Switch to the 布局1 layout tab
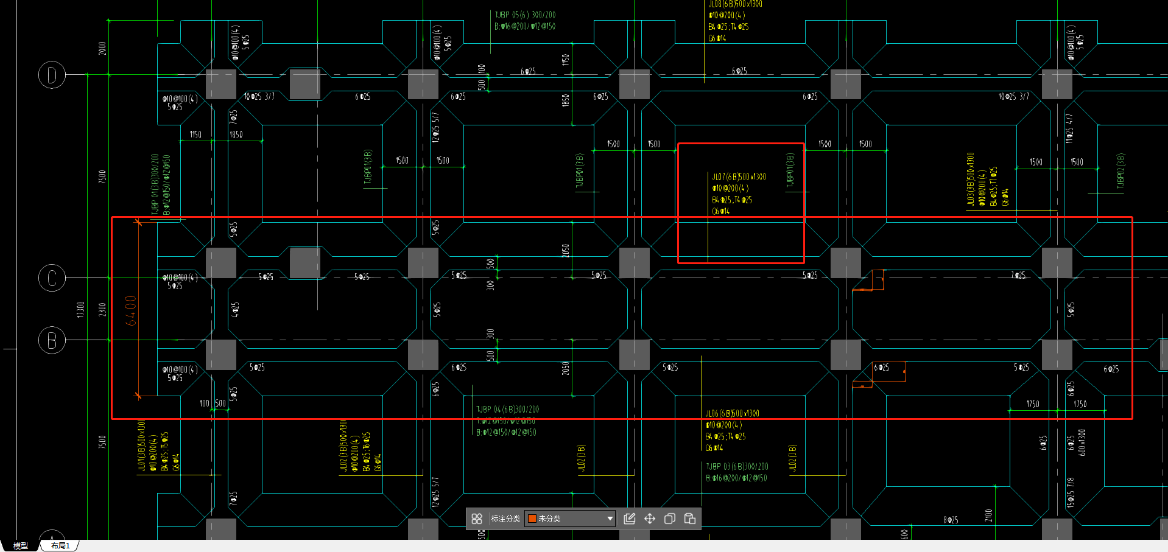Image resolution: width=1168 pixels, height=552 pixels. click(60, 546)
